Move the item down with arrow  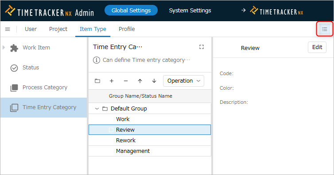(x=154, y=81)
